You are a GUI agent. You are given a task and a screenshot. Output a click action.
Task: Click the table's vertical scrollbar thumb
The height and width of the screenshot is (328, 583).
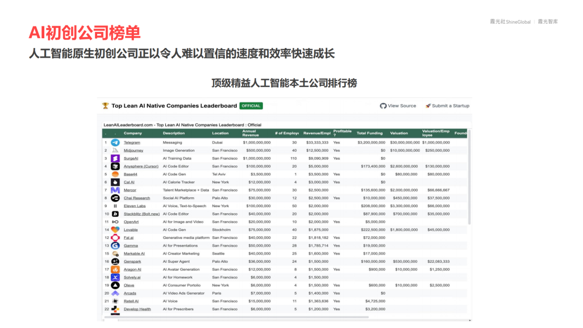click(x=469, y=177)
